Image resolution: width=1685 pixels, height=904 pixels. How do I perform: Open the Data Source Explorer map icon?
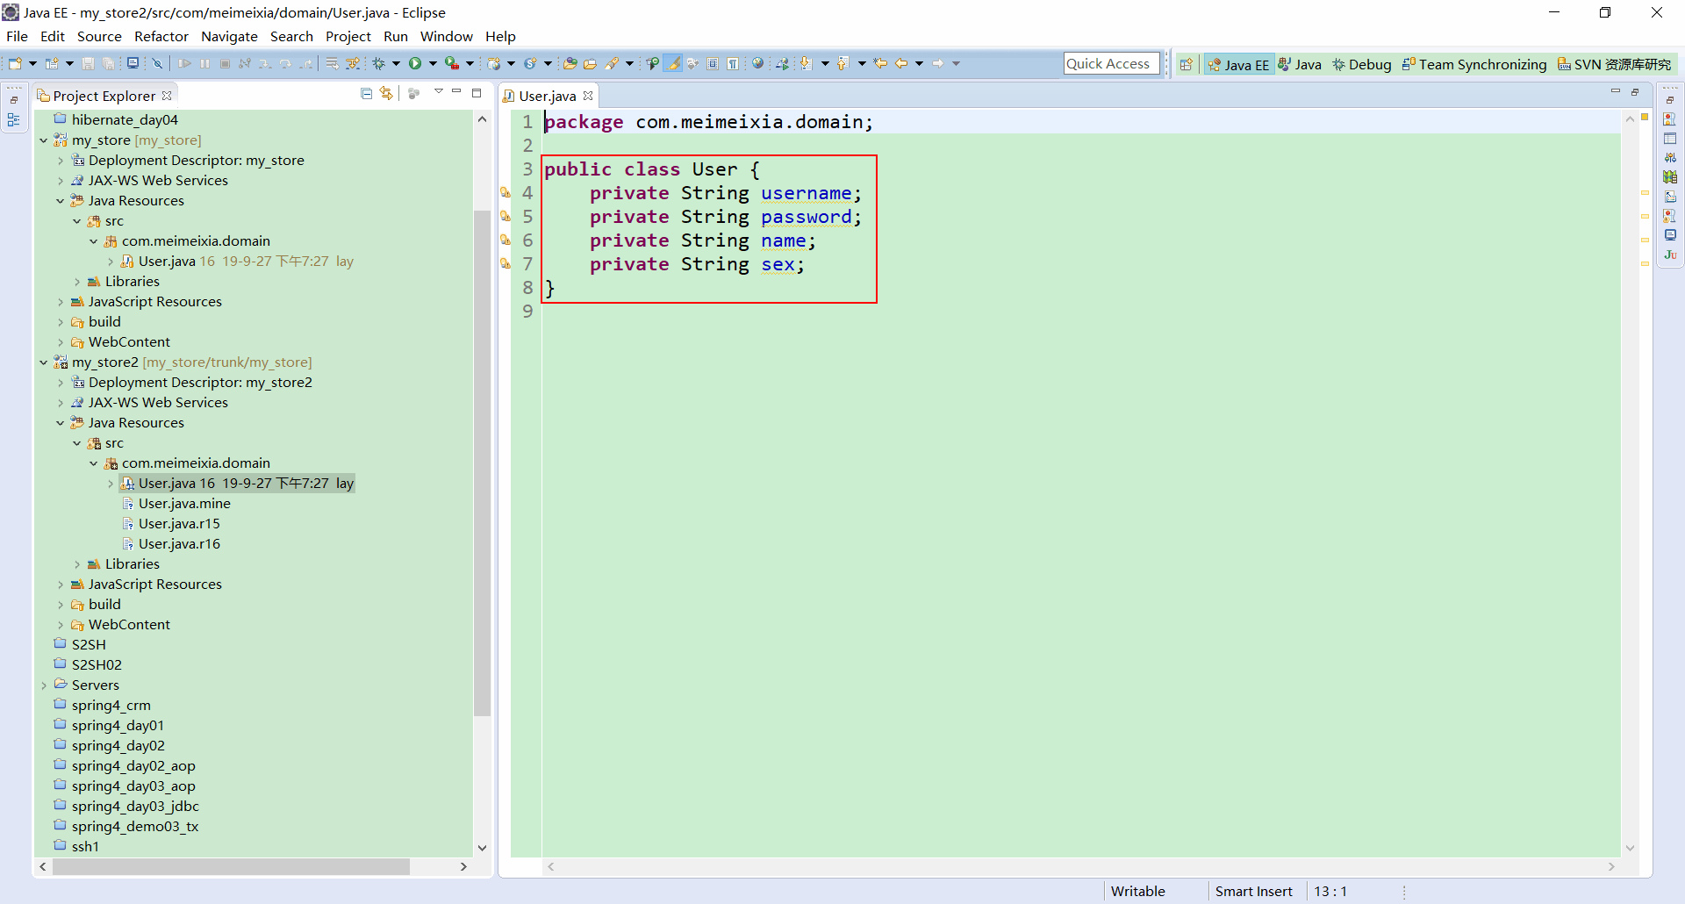tap(1670, 177)
